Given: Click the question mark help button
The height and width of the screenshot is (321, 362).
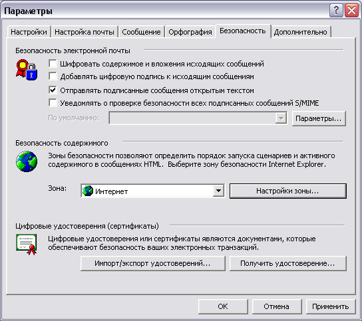Looking at the screenshot, I should [336, 11].
